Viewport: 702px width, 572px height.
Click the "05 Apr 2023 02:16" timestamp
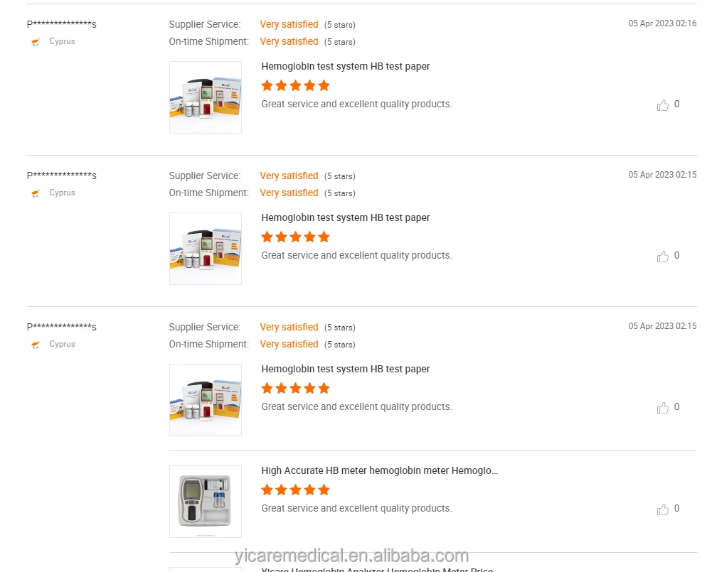pyautogui.click(x=662, y=23)
